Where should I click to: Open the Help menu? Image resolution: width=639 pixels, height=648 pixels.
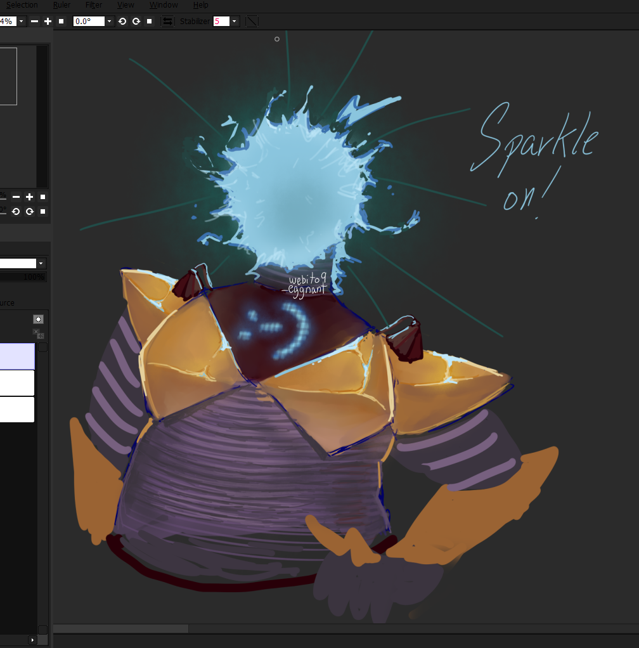200,5
